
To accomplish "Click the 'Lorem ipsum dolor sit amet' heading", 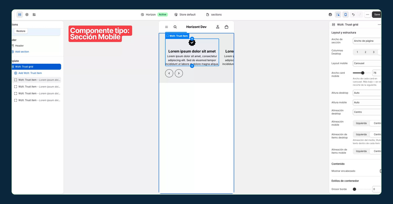I will [x=192, y=51].
